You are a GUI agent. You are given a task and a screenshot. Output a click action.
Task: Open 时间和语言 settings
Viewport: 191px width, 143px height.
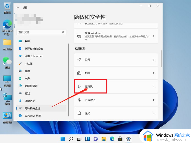pyautogui.click(x=42, y=86)
